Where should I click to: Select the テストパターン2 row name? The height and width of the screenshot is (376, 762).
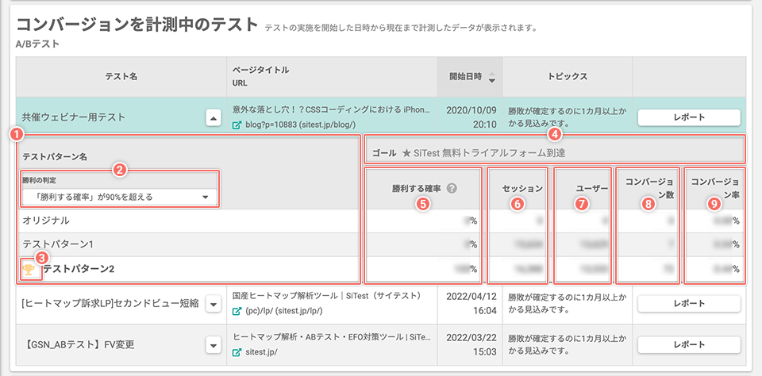[79, 269]
